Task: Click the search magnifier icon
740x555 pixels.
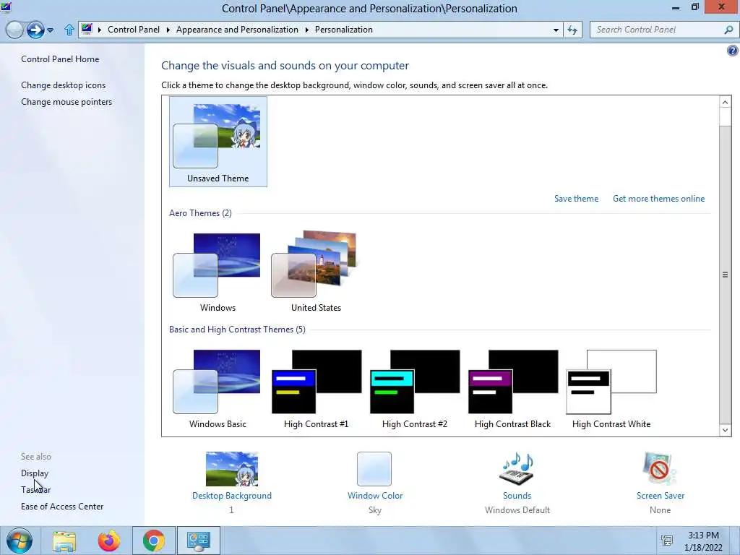Action: pos(728,30)
